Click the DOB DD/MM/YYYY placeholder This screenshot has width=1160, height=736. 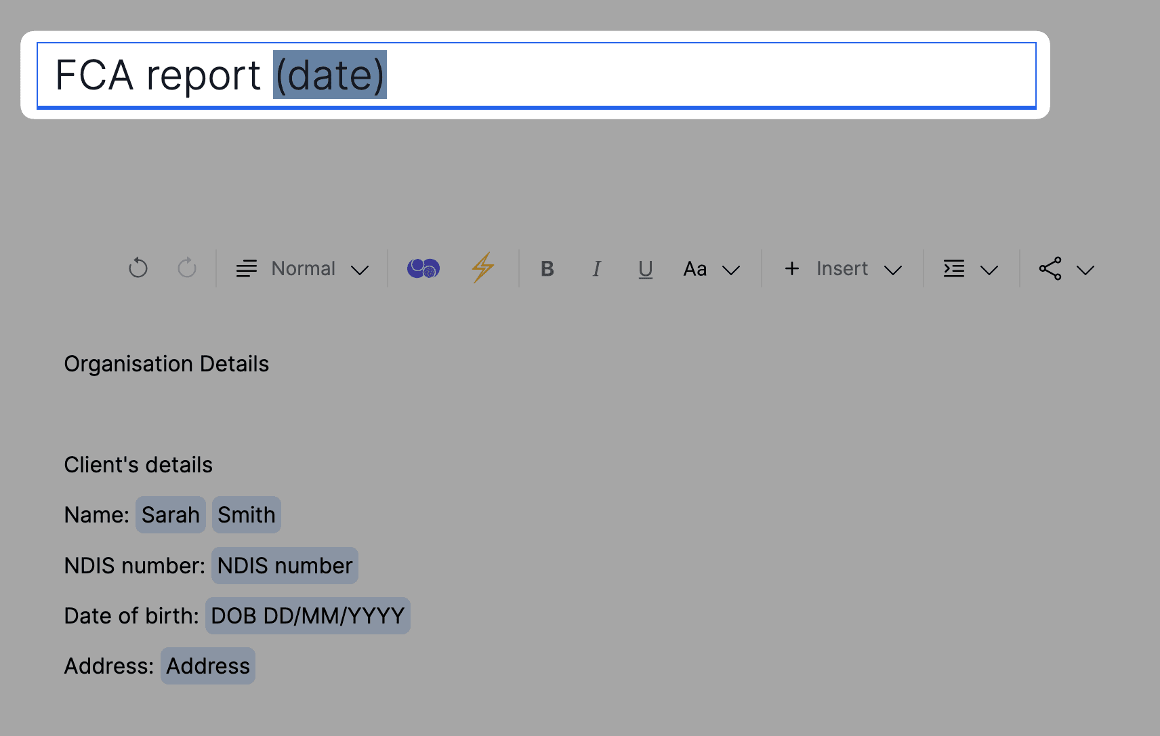tap(308, 616)
